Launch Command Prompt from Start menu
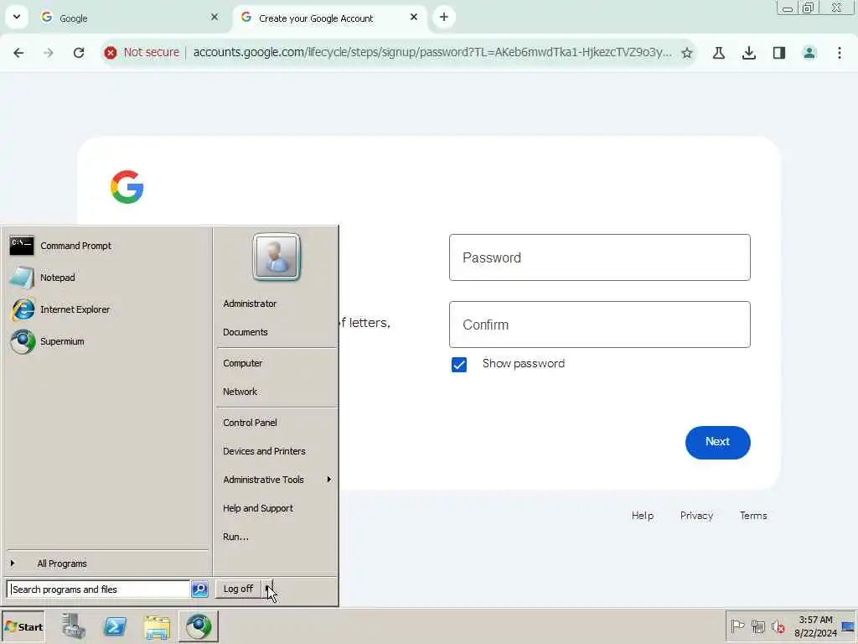This screenshot has width=858, height=644. (107, 246)
